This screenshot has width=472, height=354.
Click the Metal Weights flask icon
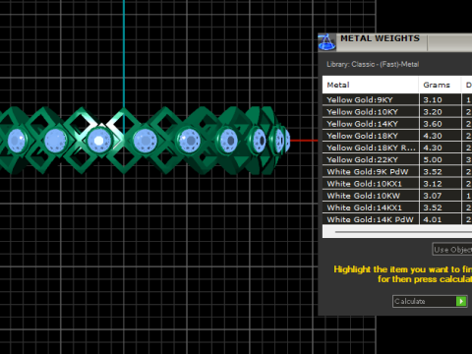tap(326, 42)
